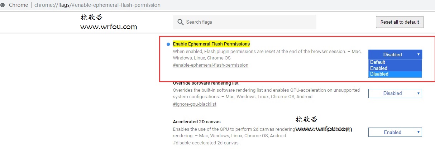Click the Enable Ephemeral Flash Permissions title

click(x=211, y=44)
